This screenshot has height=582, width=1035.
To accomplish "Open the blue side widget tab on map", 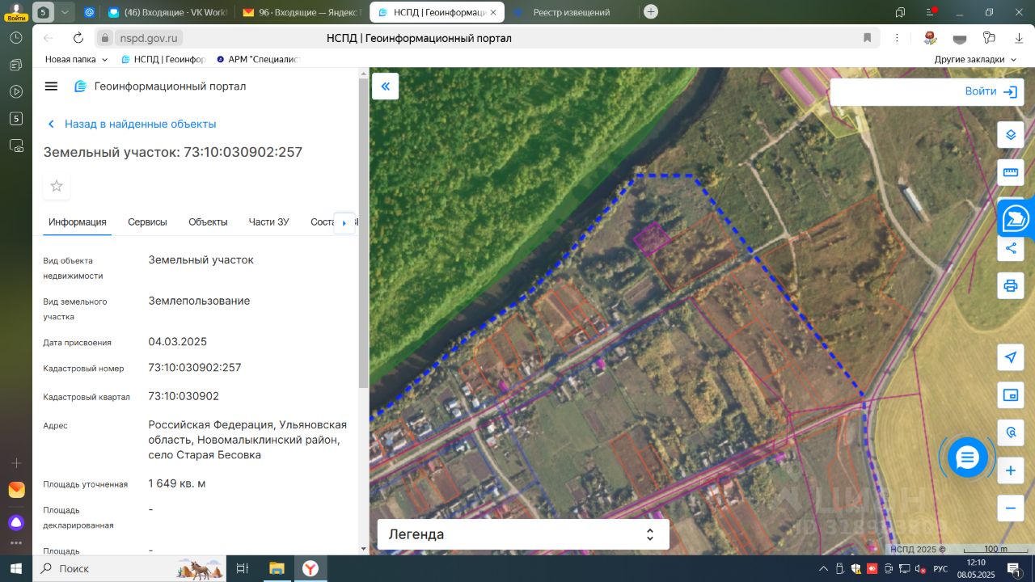I will 1017,219.
